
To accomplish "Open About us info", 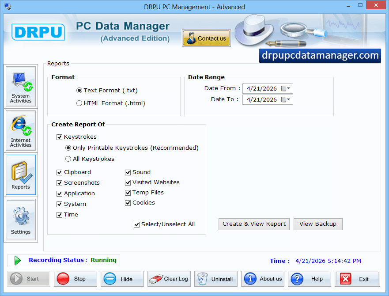I will [x=263, y=279].
